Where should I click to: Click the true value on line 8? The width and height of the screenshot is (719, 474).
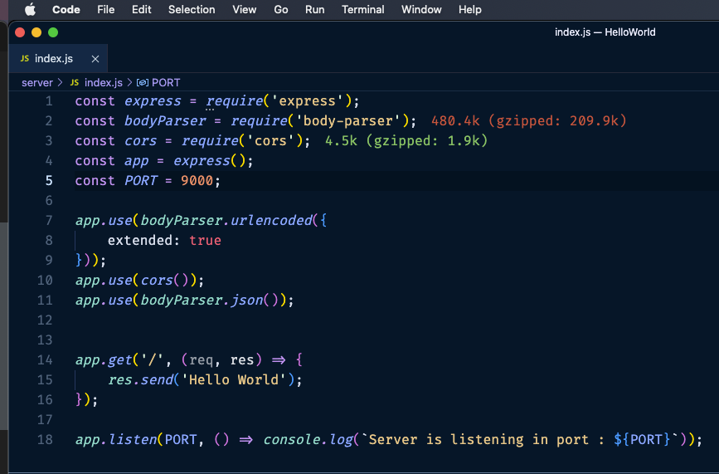pos(206,241)
